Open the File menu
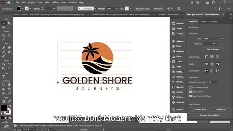The image size is (233, 131). (17, 3)
